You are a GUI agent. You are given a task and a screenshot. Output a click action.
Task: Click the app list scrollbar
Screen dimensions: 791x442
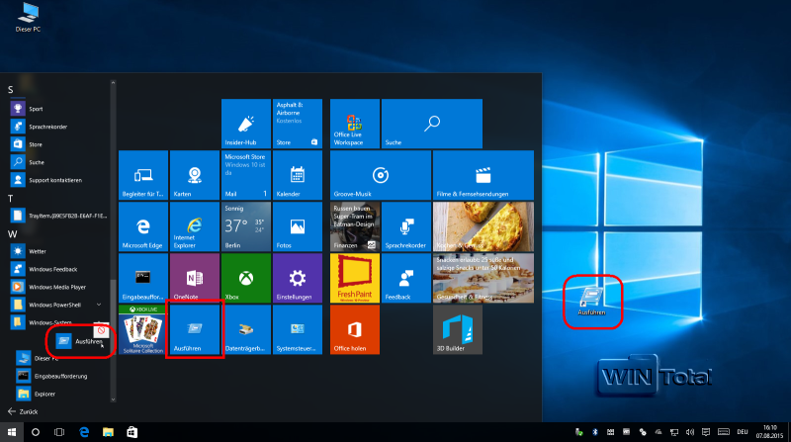112,297
